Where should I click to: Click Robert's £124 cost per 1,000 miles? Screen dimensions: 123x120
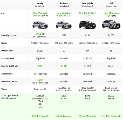point(64,66)
